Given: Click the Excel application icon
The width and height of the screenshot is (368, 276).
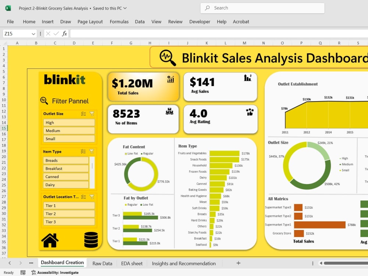Looking at the screenshot, I should pyautogui.click(x=8, y=8).
